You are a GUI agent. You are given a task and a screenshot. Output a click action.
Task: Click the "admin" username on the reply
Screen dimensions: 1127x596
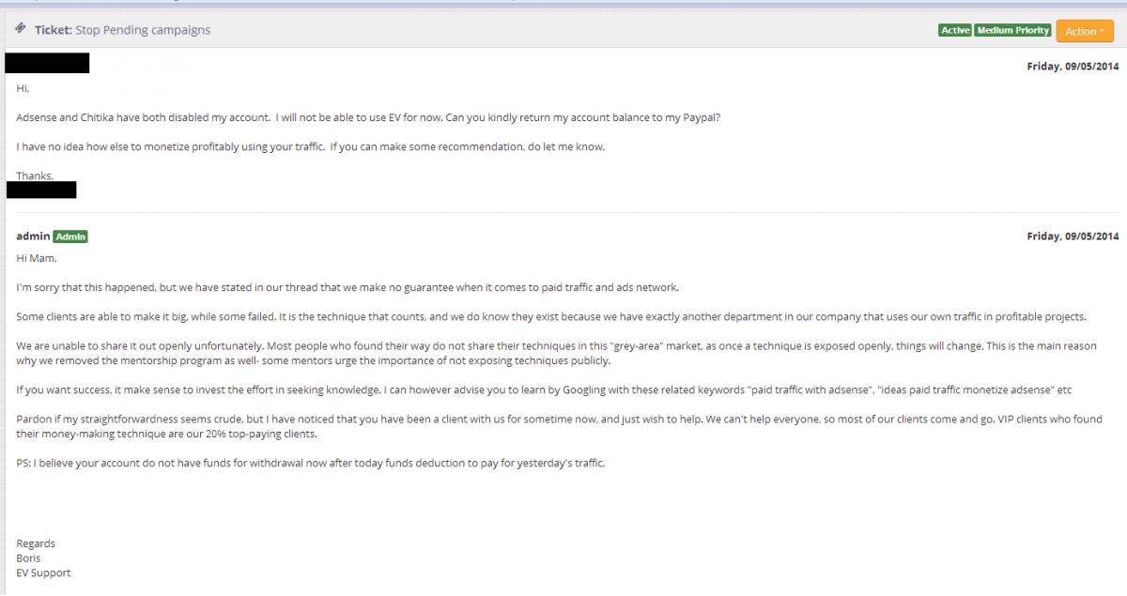pos(33,237)
